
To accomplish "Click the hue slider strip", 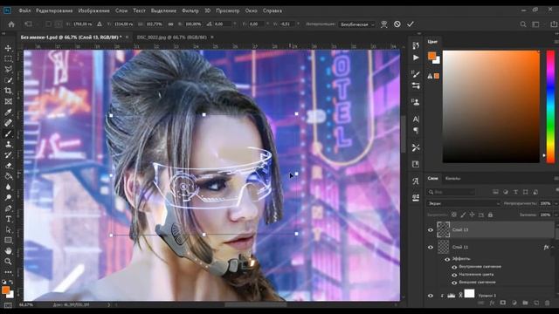I will [x=550, y=106].
